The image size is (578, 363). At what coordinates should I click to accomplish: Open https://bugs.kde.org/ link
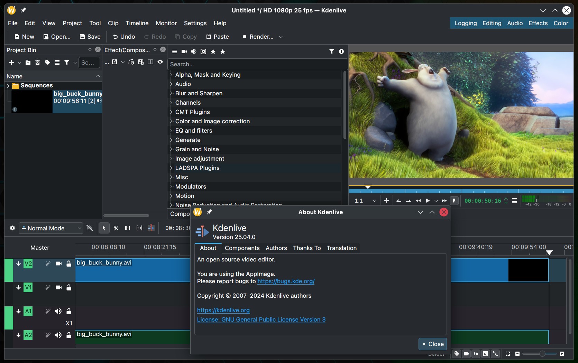(286, 281)
